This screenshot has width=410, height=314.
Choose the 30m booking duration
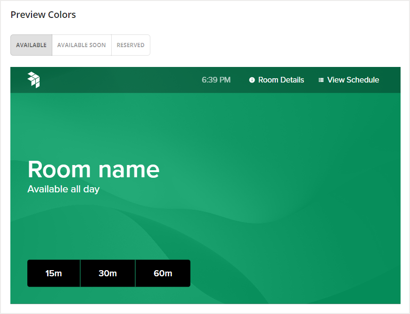click(107, 273)
